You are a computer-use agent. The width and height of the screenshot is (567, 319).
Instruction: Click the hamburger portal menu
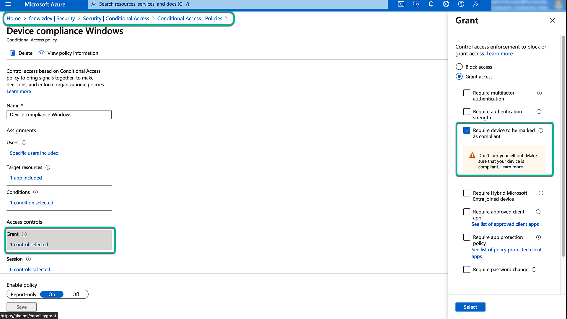coord(8,4)
